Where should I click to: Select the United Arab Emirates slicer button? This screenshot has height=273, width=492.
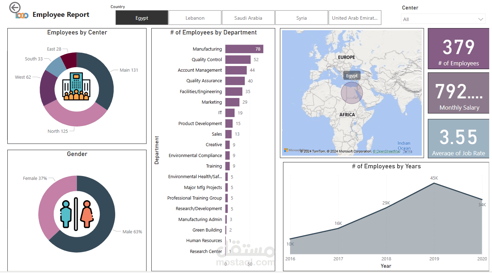pyautogui.click(x=355, y=17)
